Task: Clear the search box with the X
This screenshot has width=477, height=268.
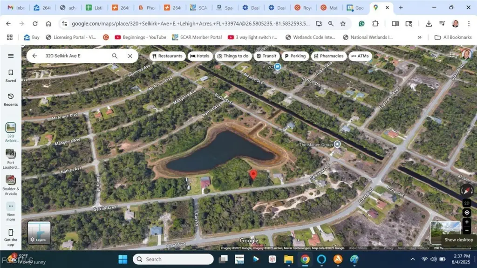Action: 130,56
